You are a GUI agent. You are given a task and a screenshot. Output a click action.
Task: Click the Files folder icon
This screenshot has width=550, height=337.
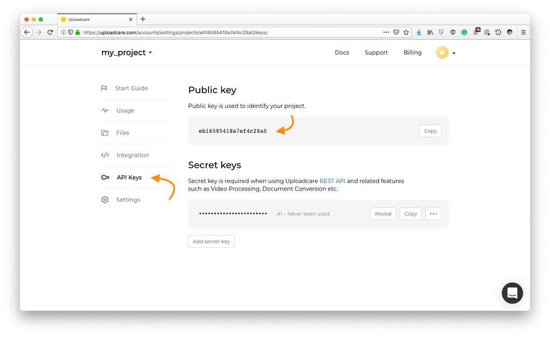(104, 133)
